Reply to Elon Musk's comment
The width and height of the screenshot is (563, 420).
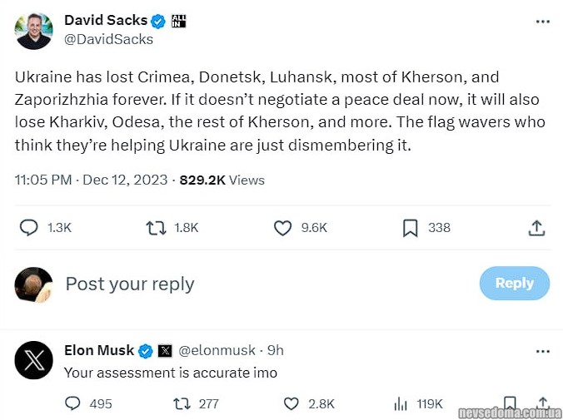coord(73,403)
